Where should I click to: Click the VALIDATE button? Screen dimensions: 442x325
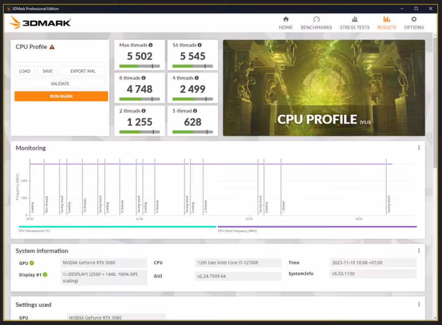click(60, 84)
